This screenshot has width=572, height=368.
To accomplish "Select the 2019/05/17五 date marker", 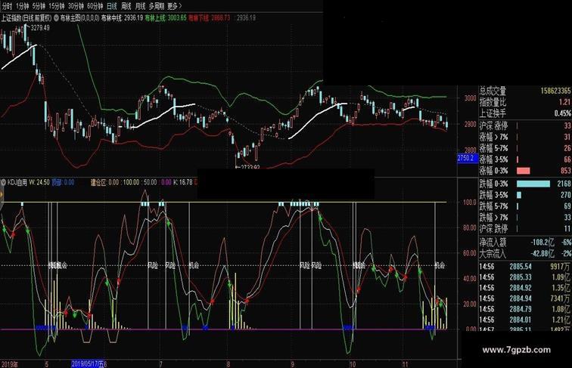I will 88,363.
